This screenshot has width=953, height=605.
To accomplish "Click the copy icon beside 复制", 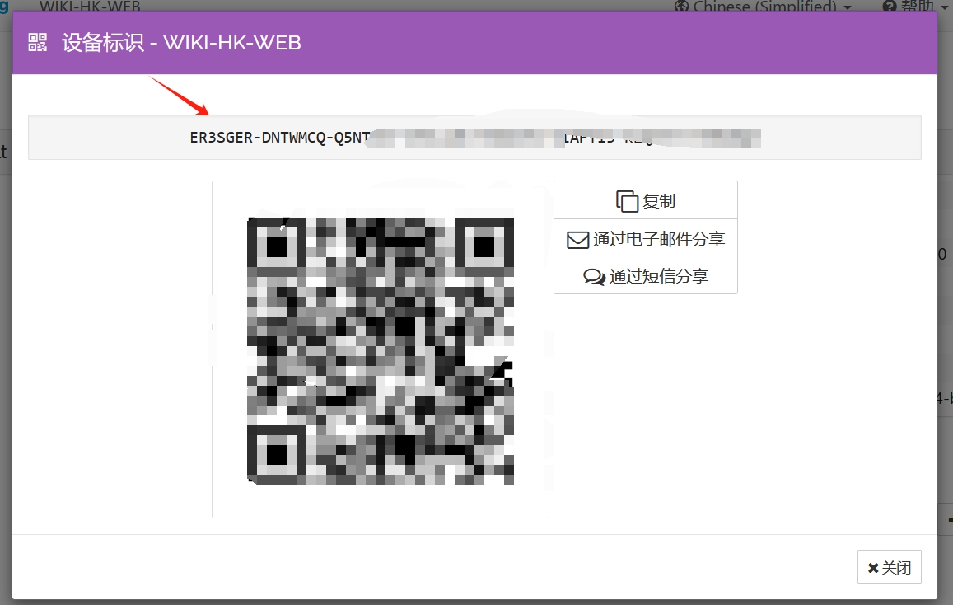I will pos(626,199).
